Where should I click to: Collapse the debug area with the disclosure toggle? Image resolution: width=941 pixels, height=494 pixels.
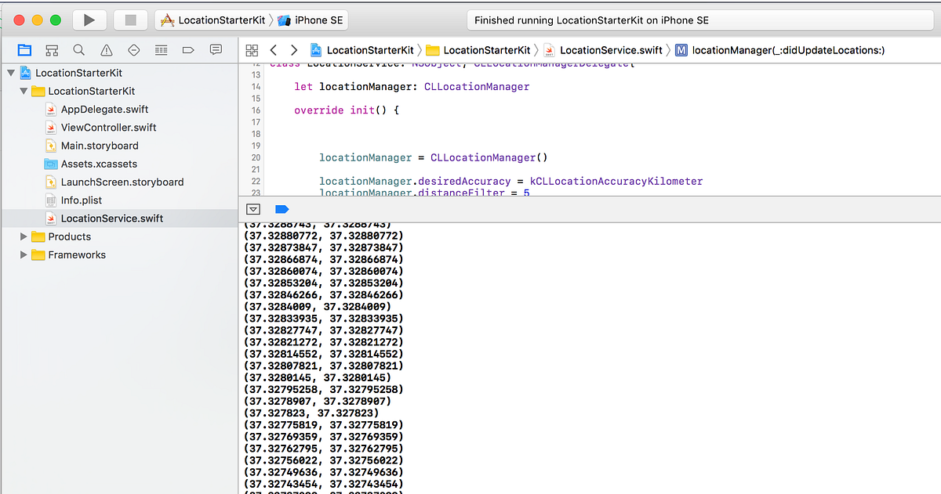pos(253,209)
